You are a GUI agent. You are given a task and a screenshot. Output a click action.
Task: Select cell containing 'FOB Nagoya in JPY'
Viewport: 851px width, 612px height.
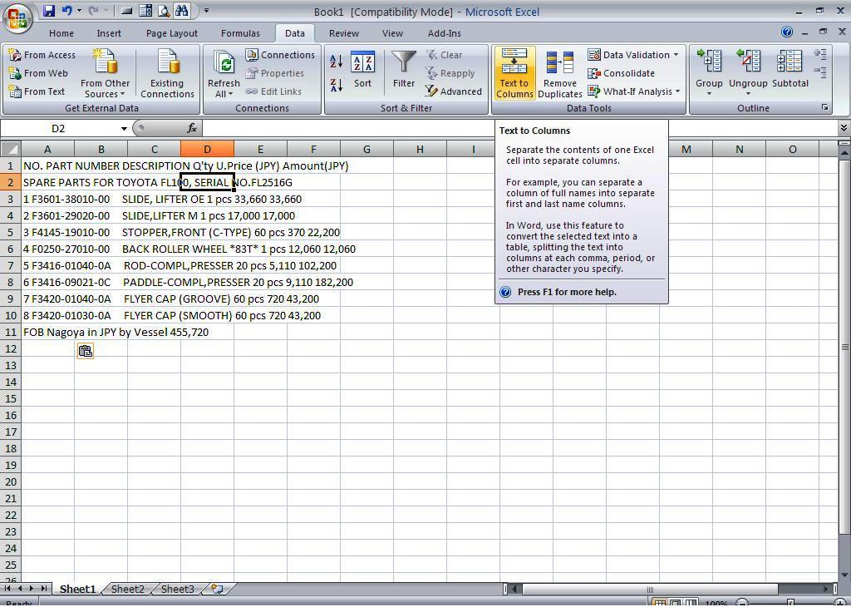[47, 333]
